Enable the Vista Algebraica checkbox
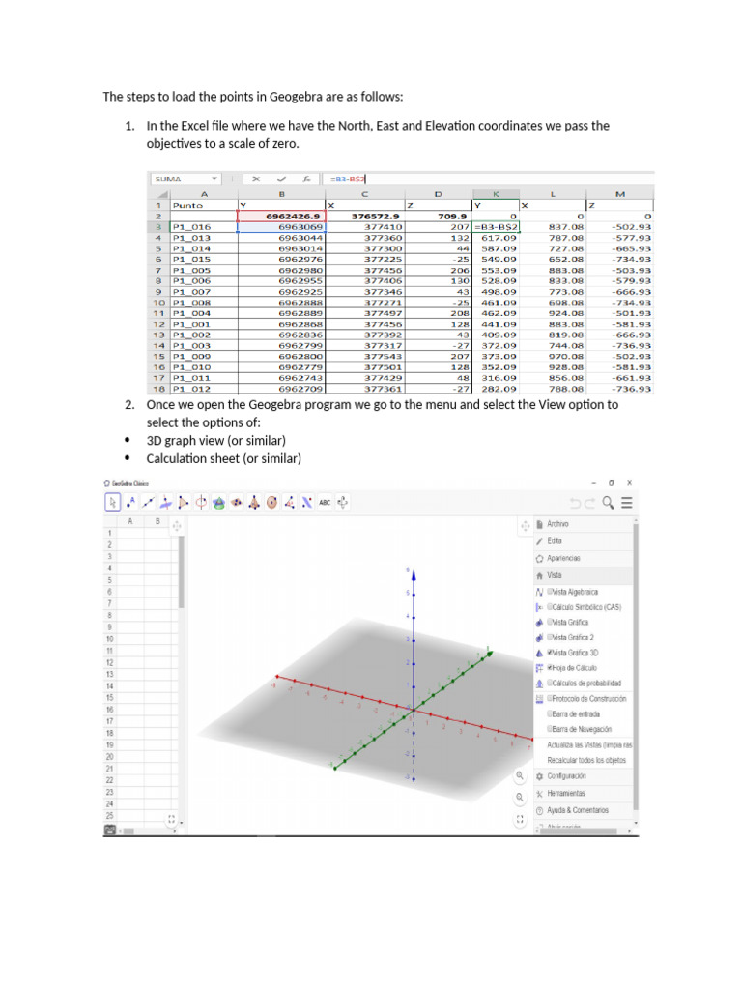742x990 pixels. pos(550,592)
